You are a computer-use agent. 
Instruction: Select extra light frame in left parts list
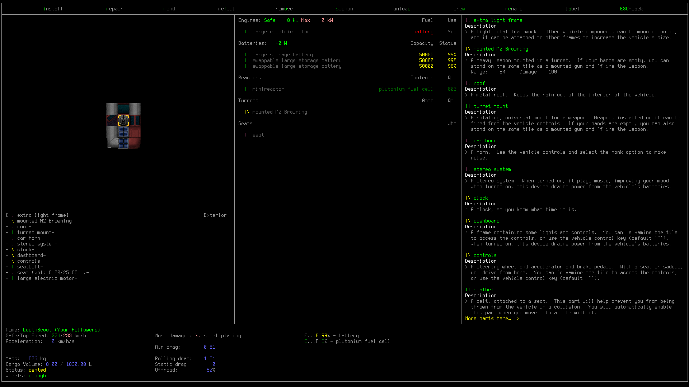(x=37, y=215)
